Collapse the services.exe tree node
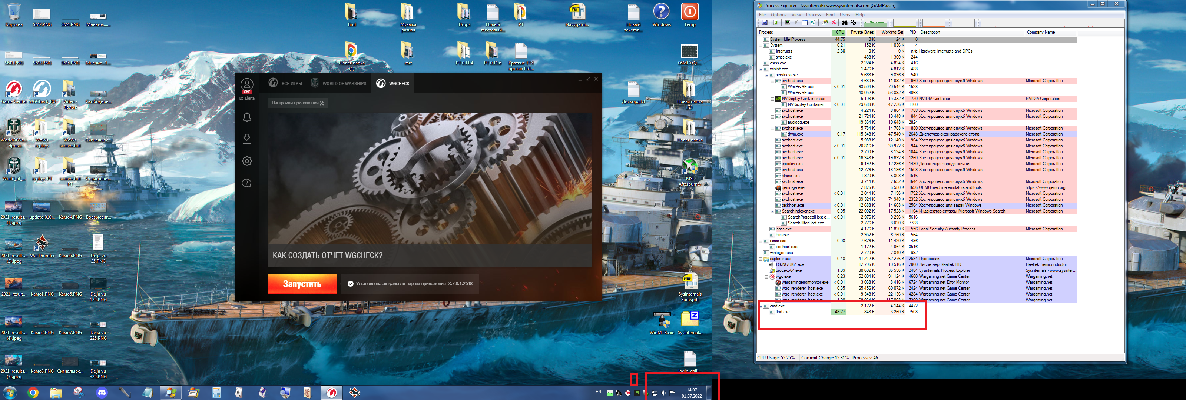This screenshot has width=1186, height=400. click(766, 75)
